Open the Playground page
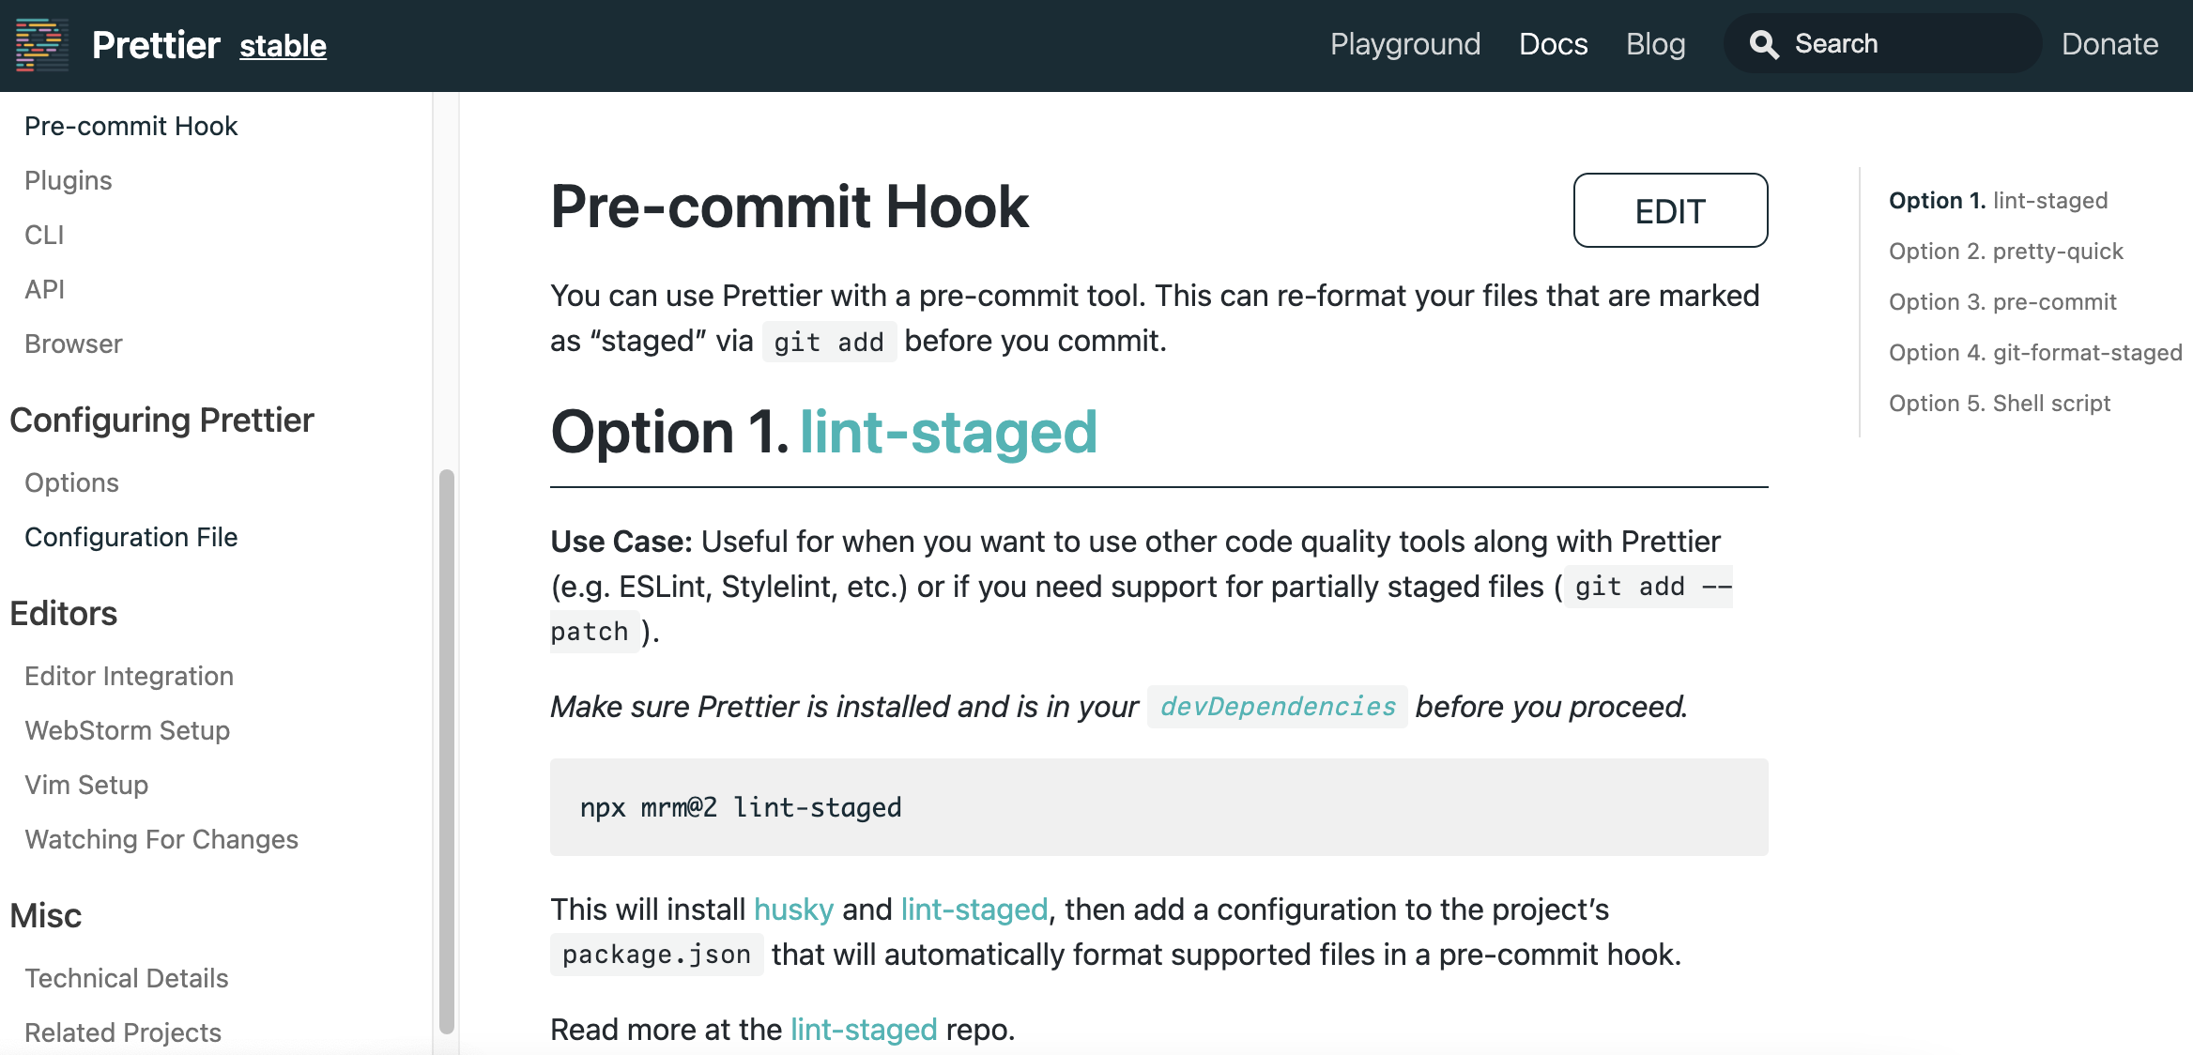 tap(1404, 44)
